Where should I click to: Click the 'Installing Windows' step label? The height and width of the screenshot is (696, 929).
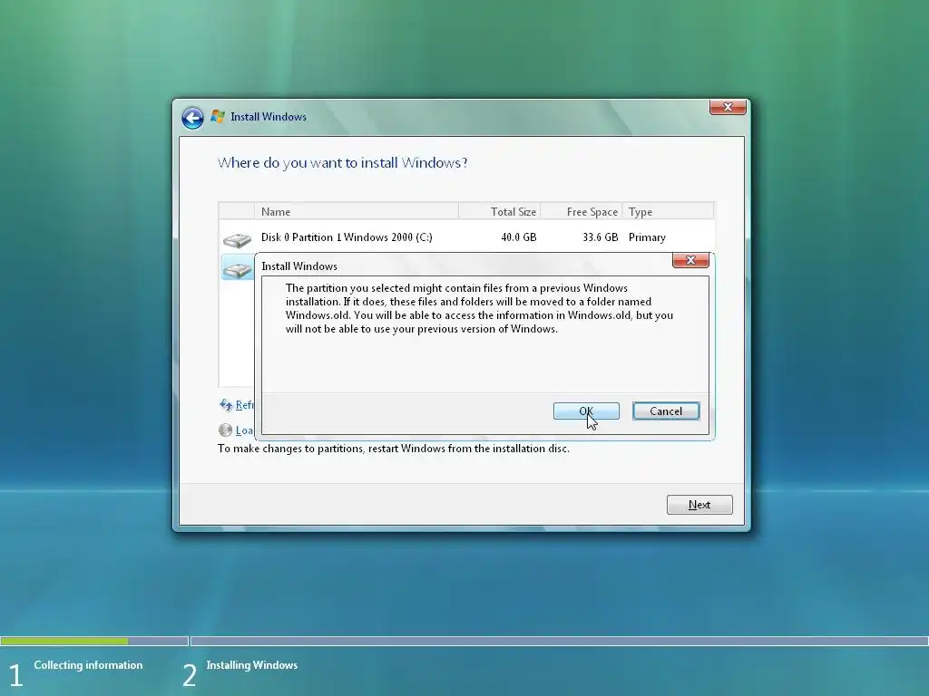(252, 665)
